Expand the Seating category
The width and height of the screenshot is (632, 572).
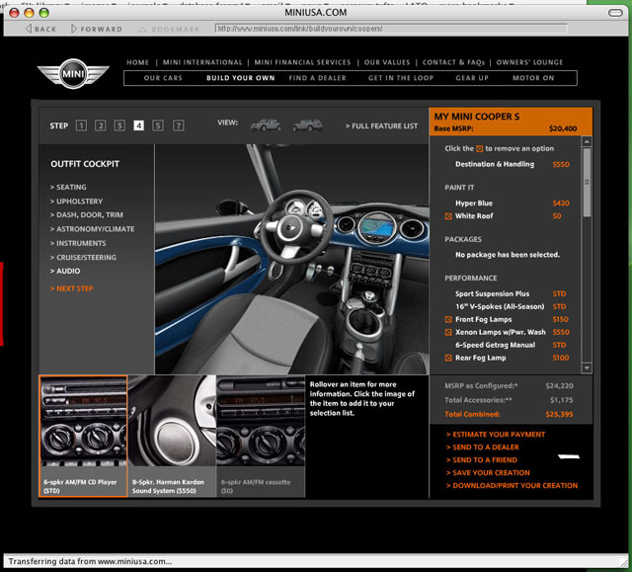click(70, 187)
